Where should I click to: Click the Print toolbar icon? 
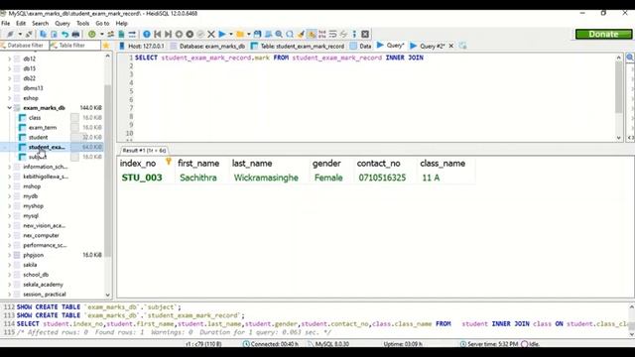(75, 34)
